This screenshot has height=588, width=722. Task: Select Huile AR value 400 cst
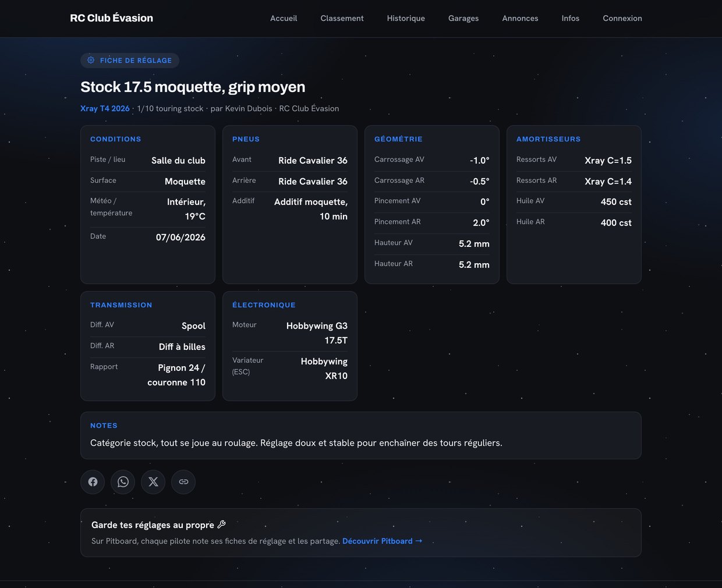click(616, 223)
